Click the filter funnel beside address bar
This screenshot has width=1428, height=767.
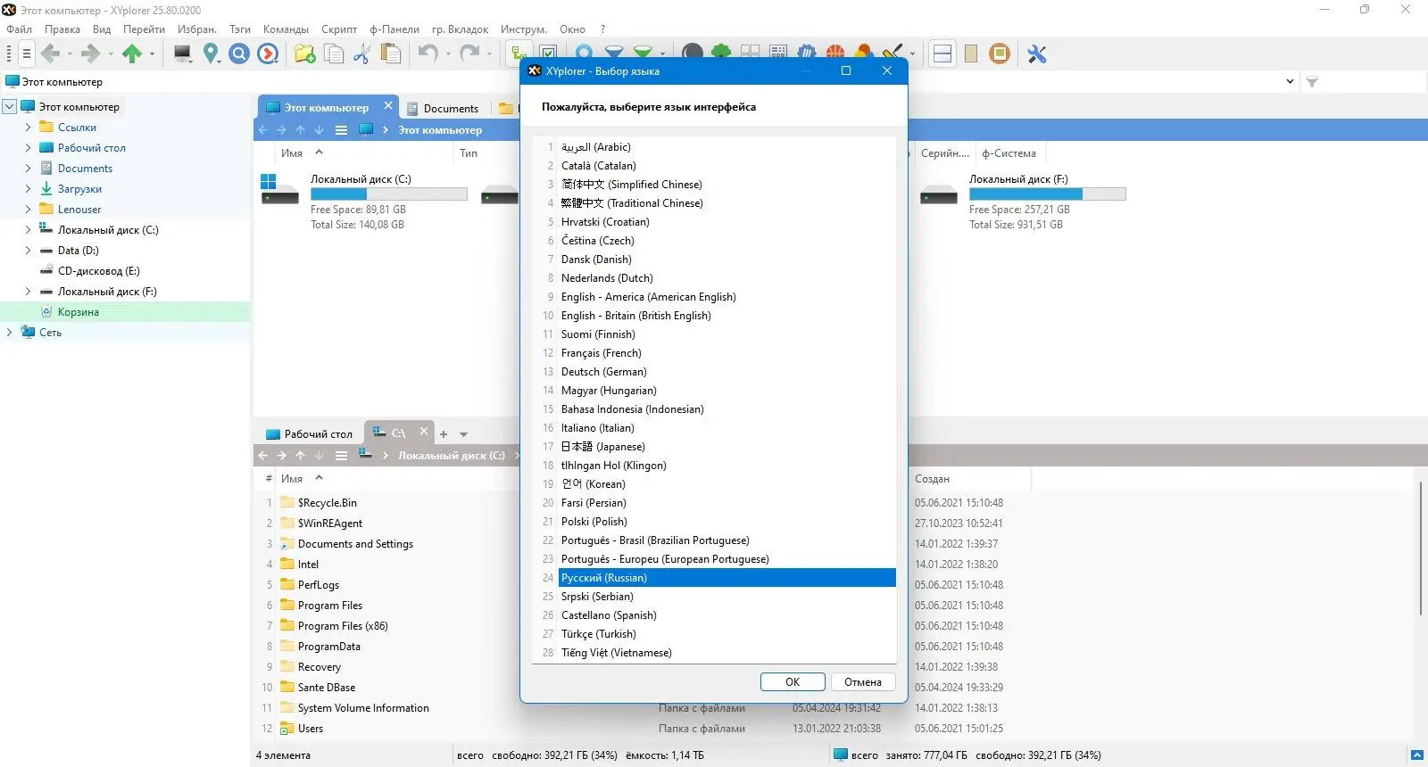pyautogui.click(x=1312, y=82)
